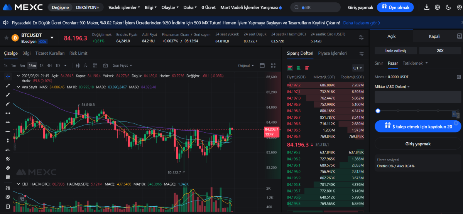Click Giriş yapmak in the order panel
The width and height of the screenshot is (463, 214).
point(418,144)
